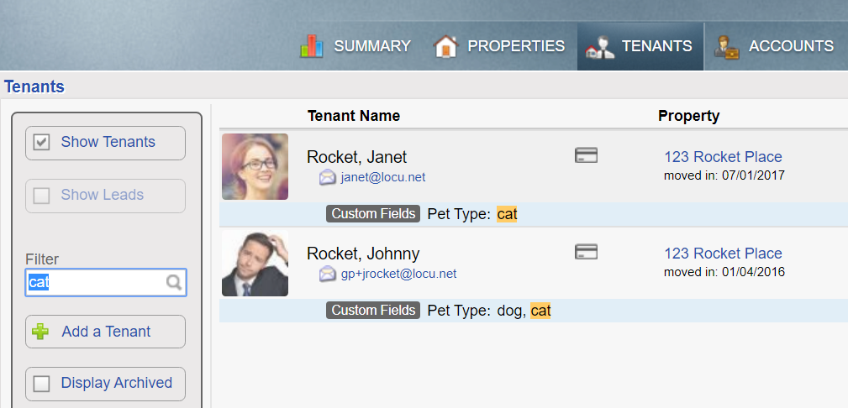Click envelope icon beside gp+jrocket@locu.net
Viewport: 848px width, 408px height.
point(327,274)
